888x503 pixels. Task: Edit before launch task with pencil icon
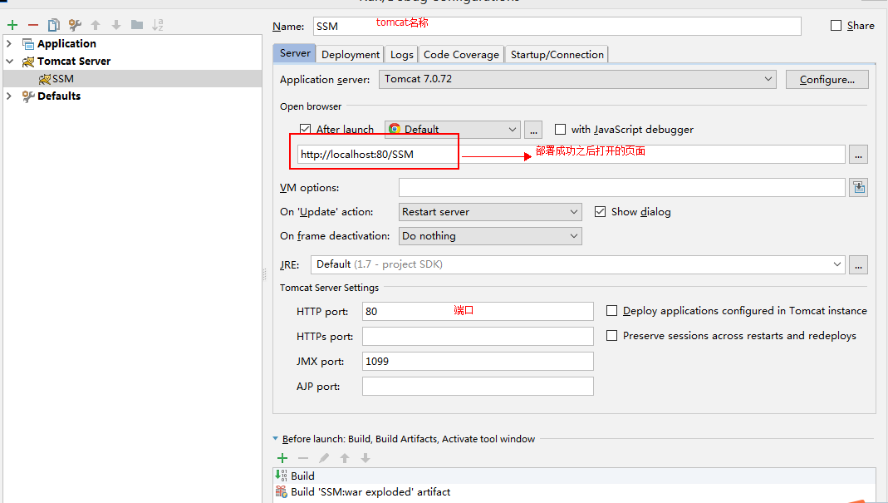tap(324, 458)
